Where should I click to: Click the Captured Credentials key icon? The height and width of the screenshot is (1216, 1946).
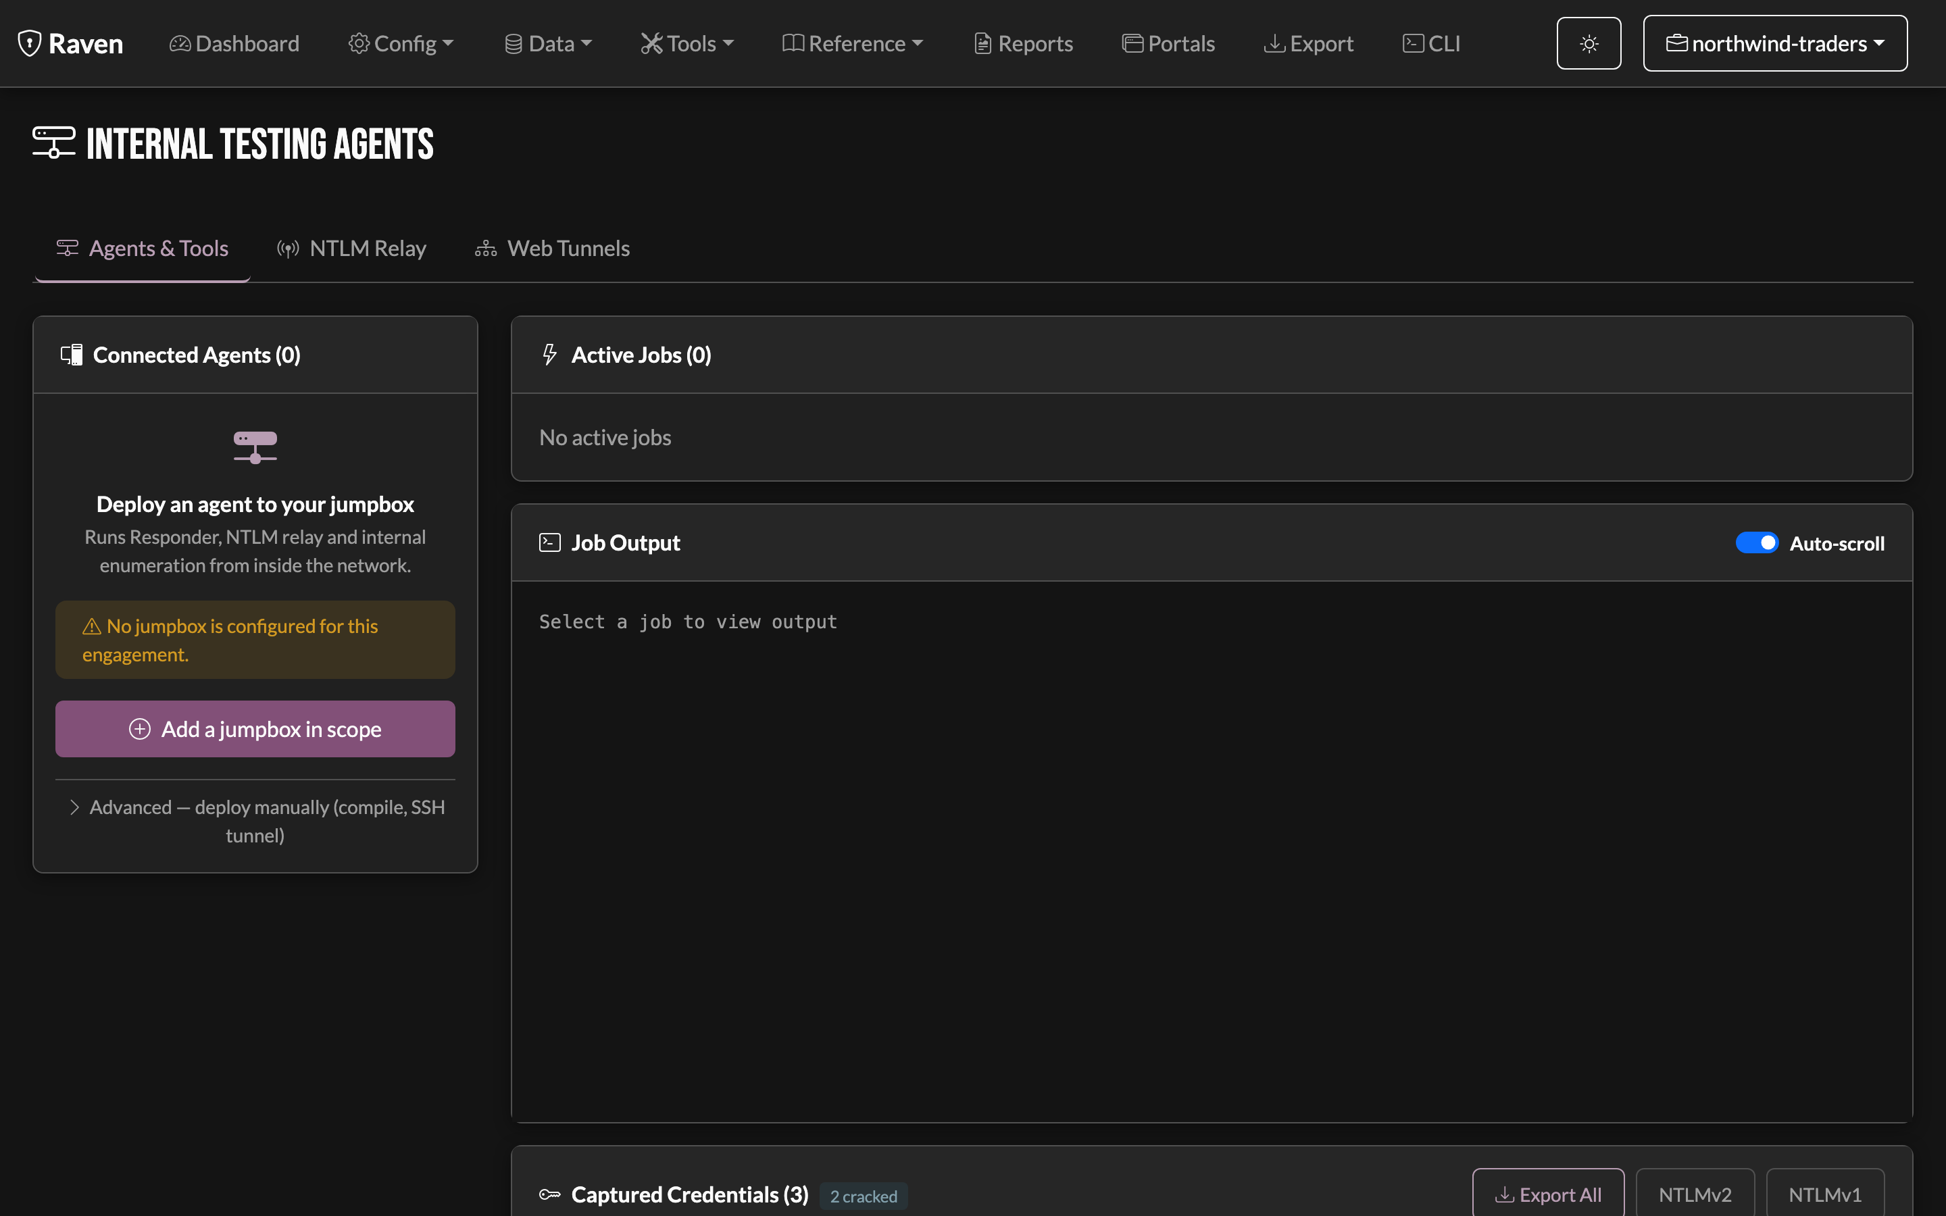click(x=550, y=1194)
